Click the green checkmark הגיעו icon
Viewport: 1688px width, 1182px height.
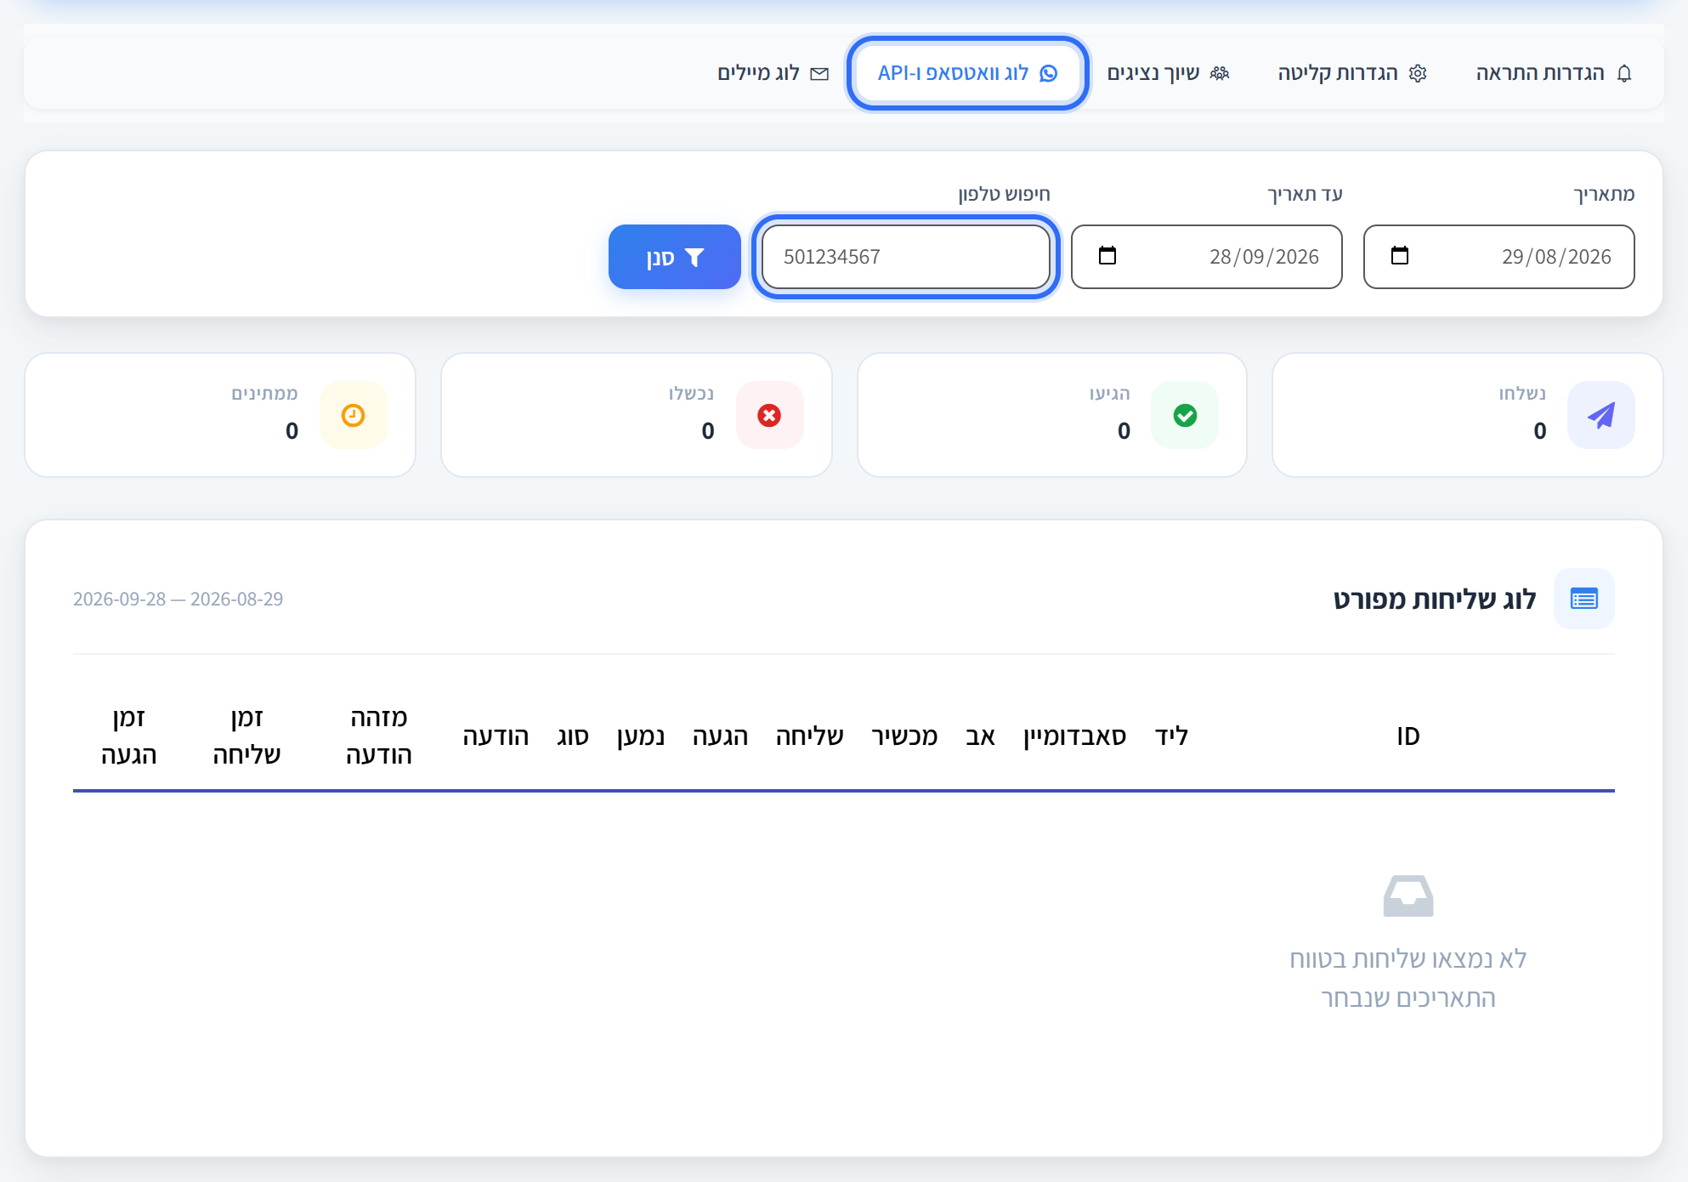1185,415
